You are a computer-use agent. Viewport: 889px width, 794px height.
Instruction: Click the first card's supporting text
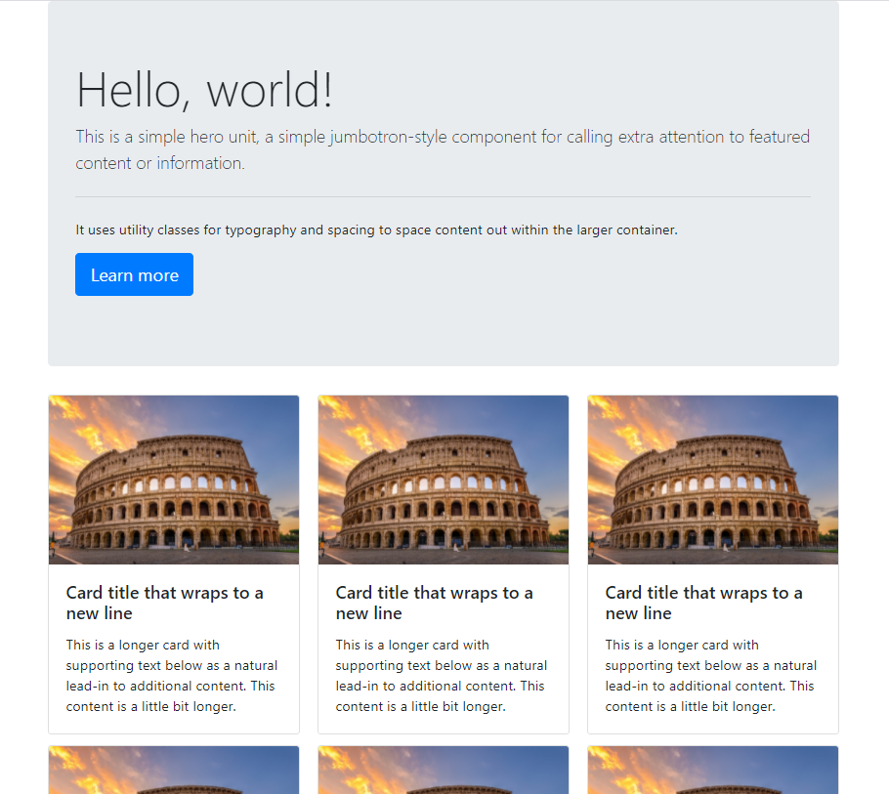pyautogui.click(x=172, y=676)
